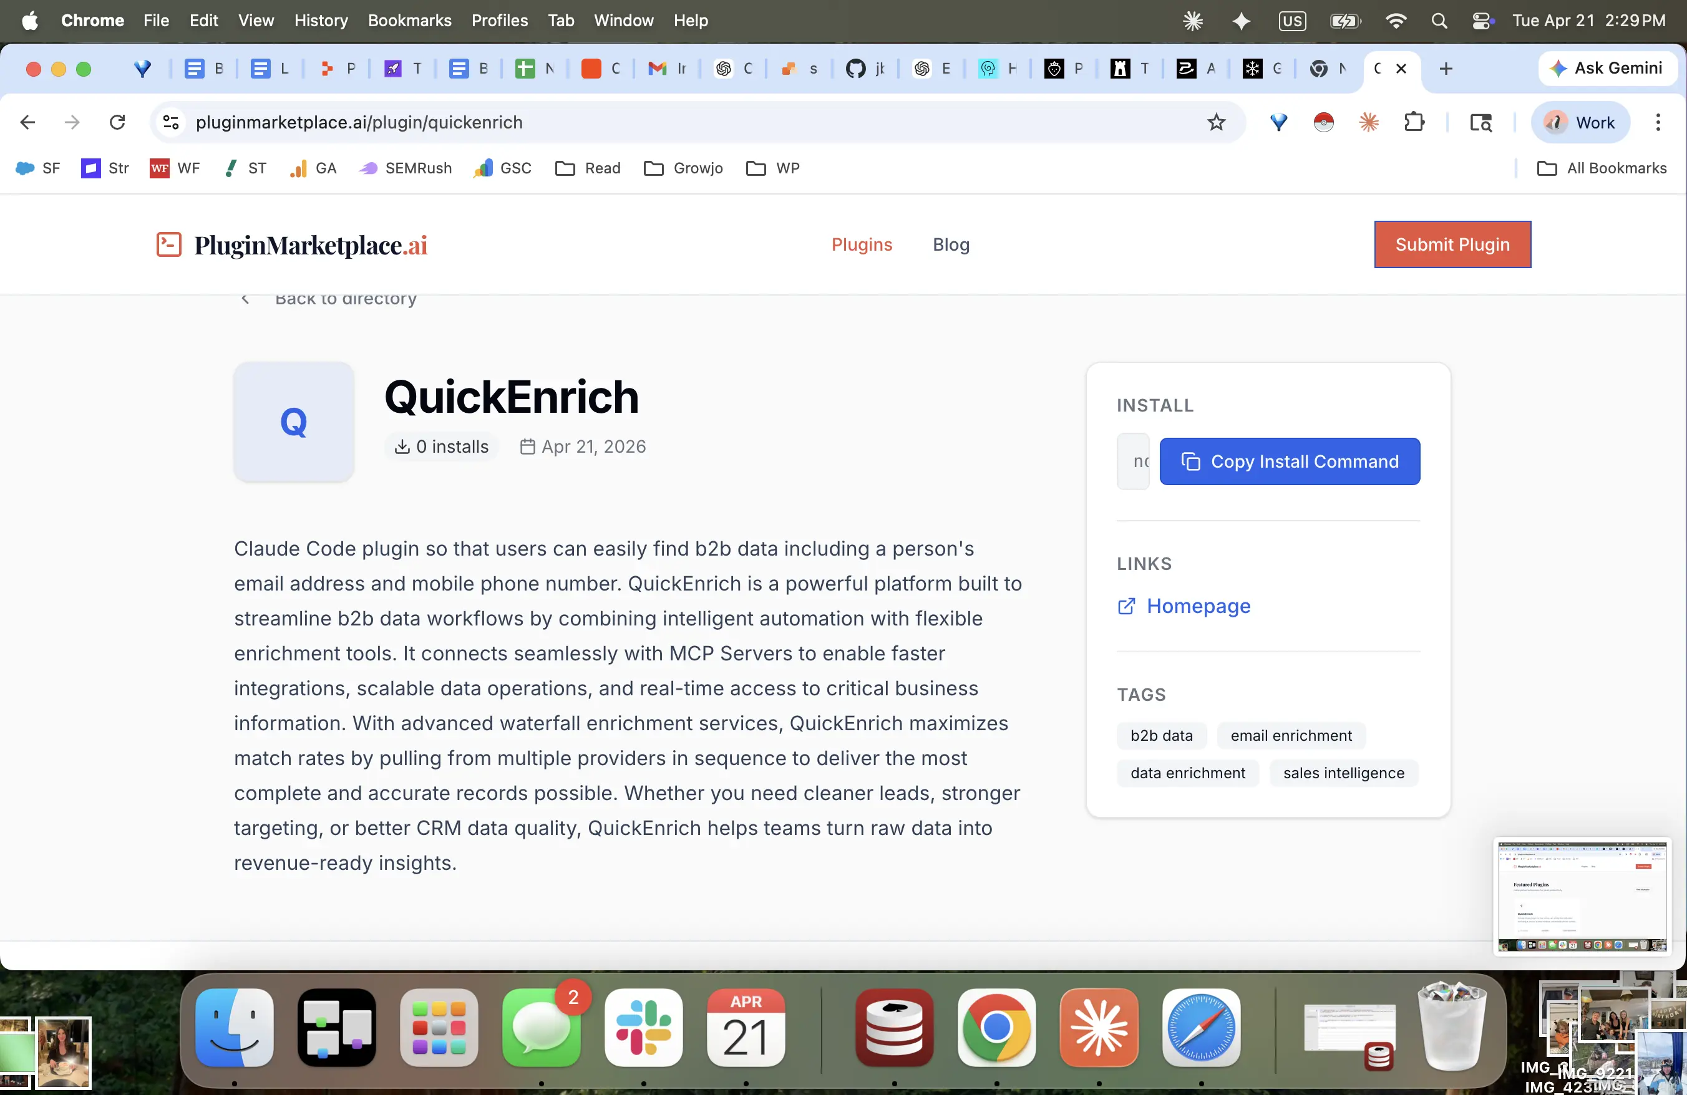The height and width of the screenshot is (1095, 1687).
Task: Open the History menu
Action: (321, 21)
